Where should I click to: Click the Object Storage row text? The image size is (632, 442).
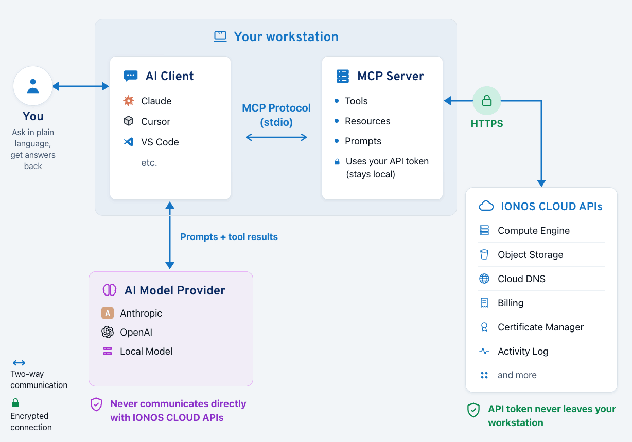[x=531, y=255]
